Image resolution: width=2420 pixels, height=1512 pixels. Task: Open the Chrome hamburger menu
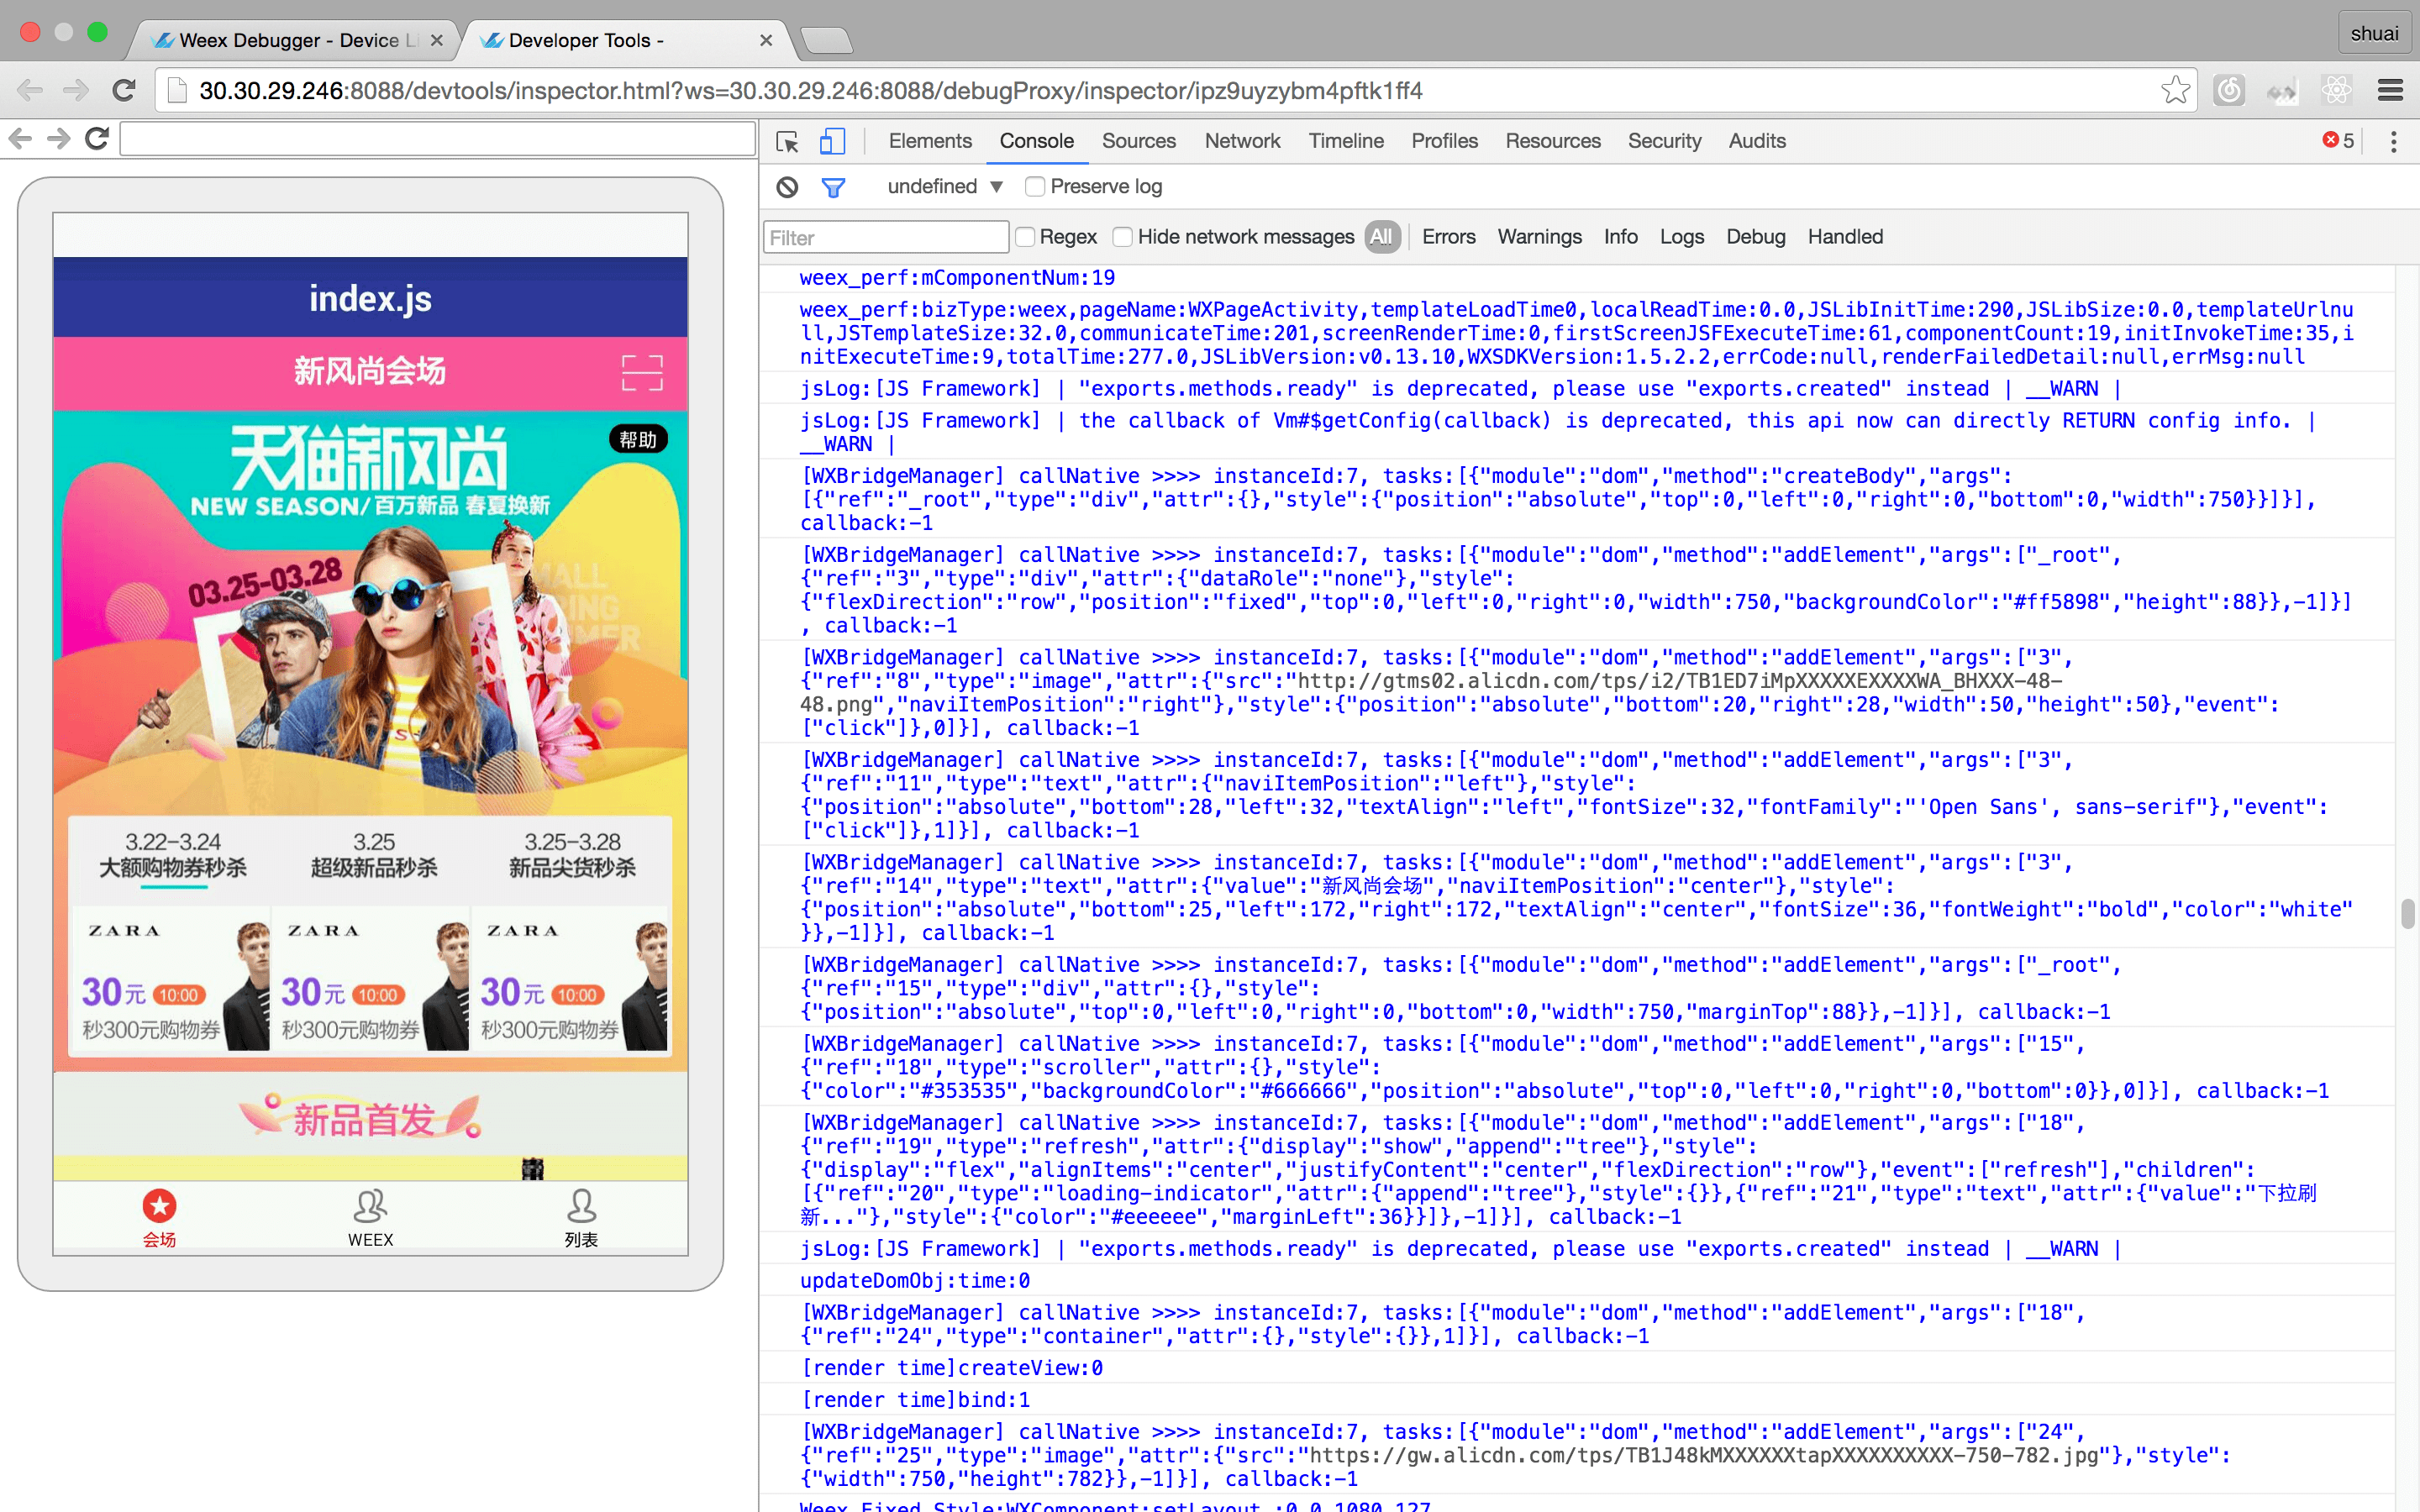click(x=2390, y=91)
